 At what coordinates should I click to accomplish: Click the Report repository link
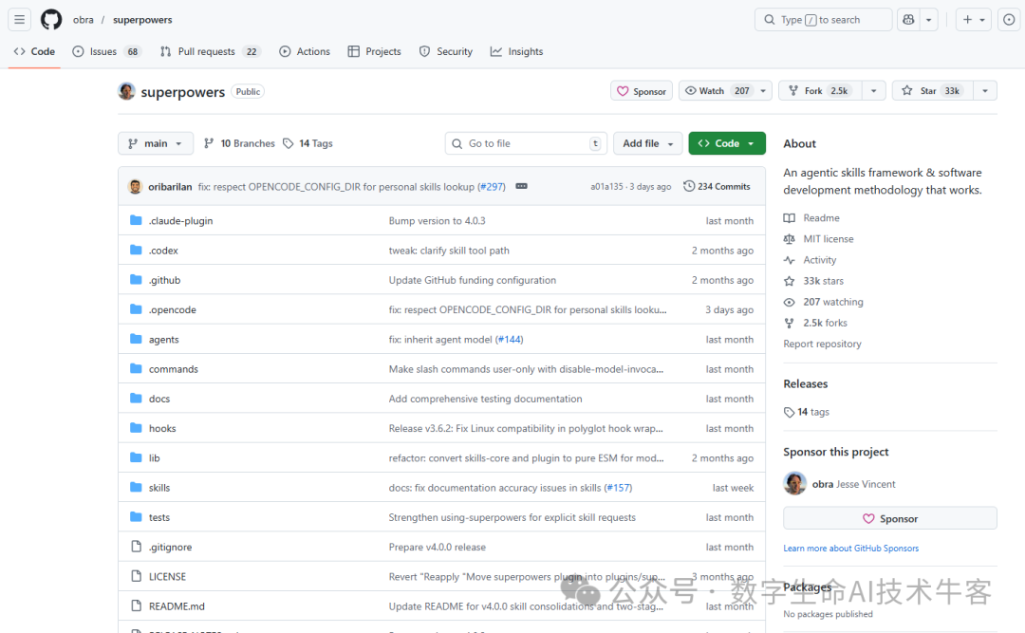pos(822,344)
